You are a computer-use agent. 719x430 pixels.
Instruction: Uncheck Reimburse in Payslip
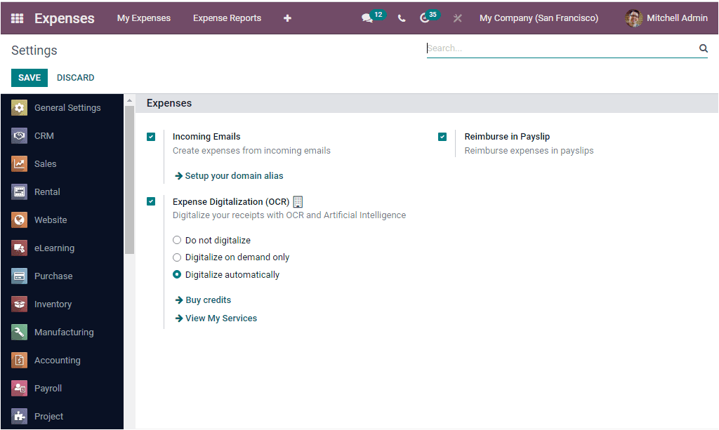(x=442, y=137)
